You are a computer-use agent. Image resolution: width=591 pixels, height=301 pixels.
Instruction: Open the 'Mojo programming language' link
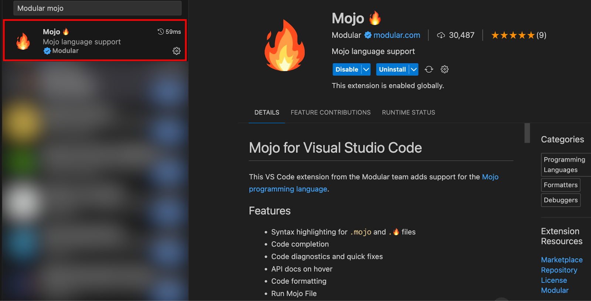[373, 183]
